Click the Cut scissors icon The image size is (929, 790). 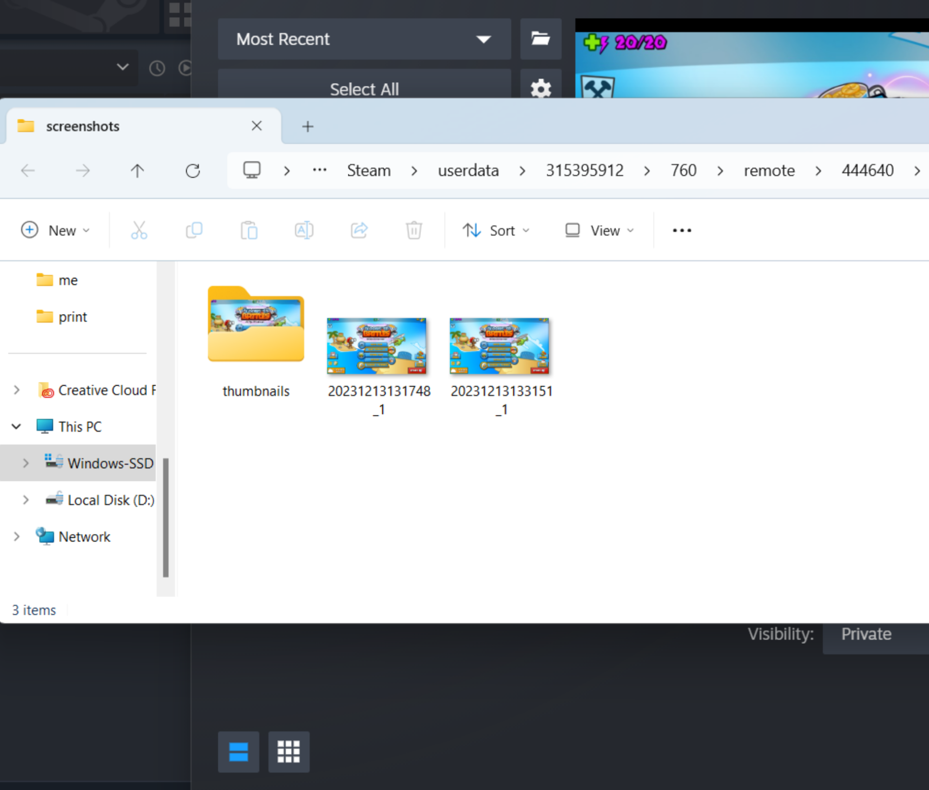point(139,230)
